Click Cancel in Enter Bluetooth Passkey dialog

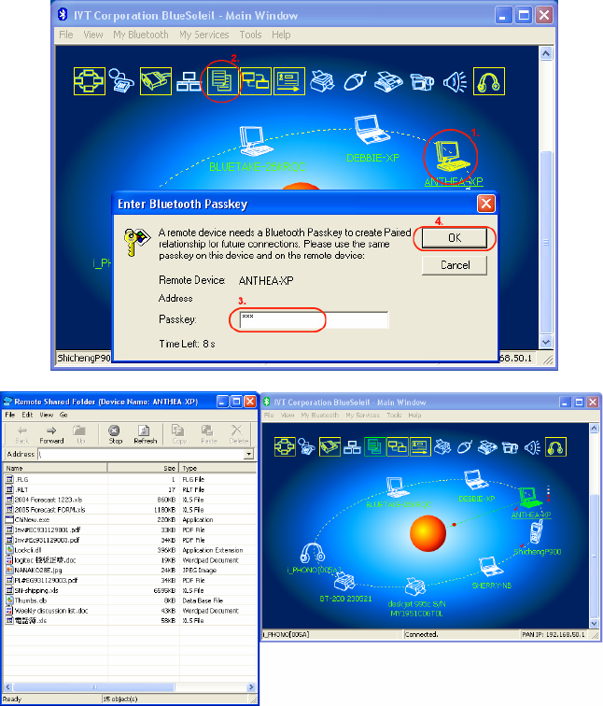pos(455,265)
